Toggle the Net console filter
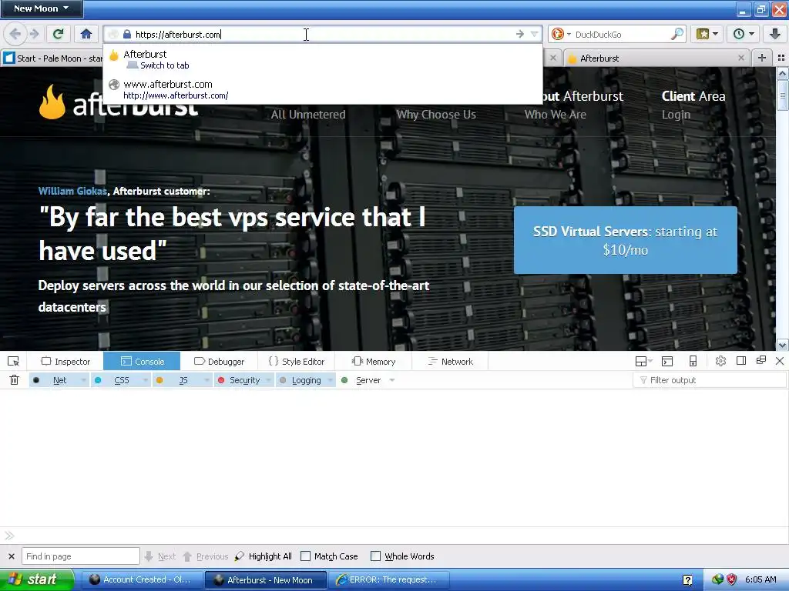Image resolution: width=789 pixels, height=591 pixels. (x=55, y=380)
